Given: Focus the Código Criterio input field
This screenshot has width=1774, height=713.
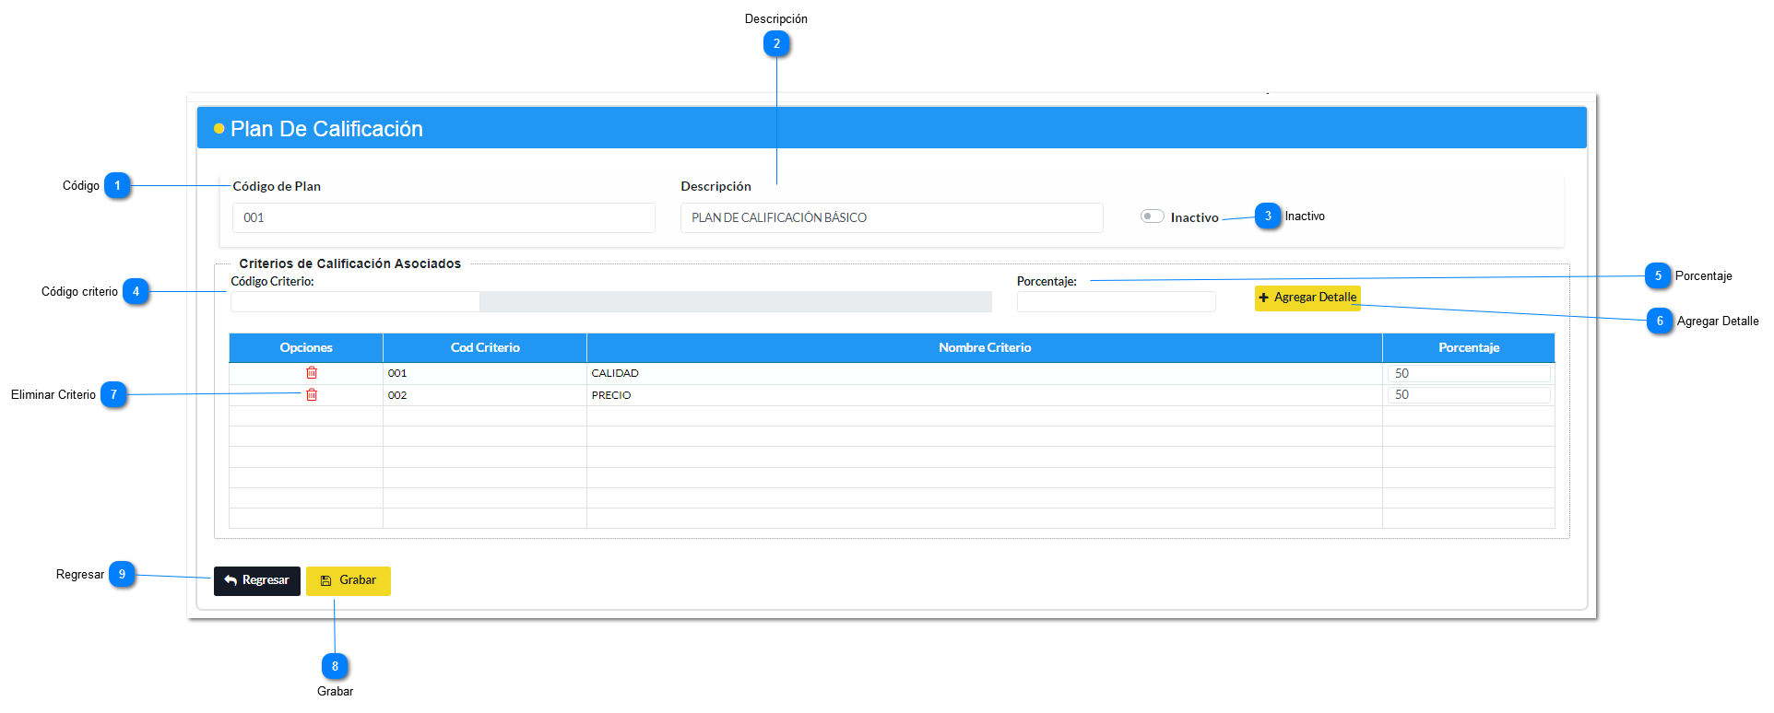Looking at the screenshot, I should pos(355,301).
